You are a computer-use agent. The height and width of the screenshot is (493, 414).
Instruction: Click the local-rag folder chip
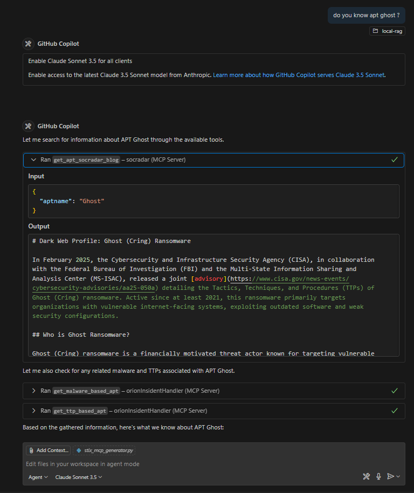(x=387, y=31)
